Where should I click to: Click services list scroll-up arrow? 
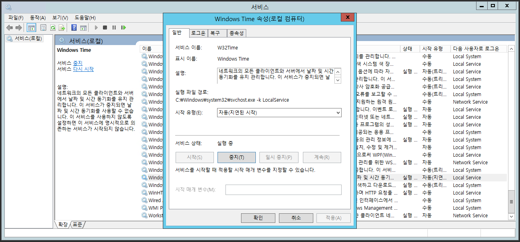[511, 49]
